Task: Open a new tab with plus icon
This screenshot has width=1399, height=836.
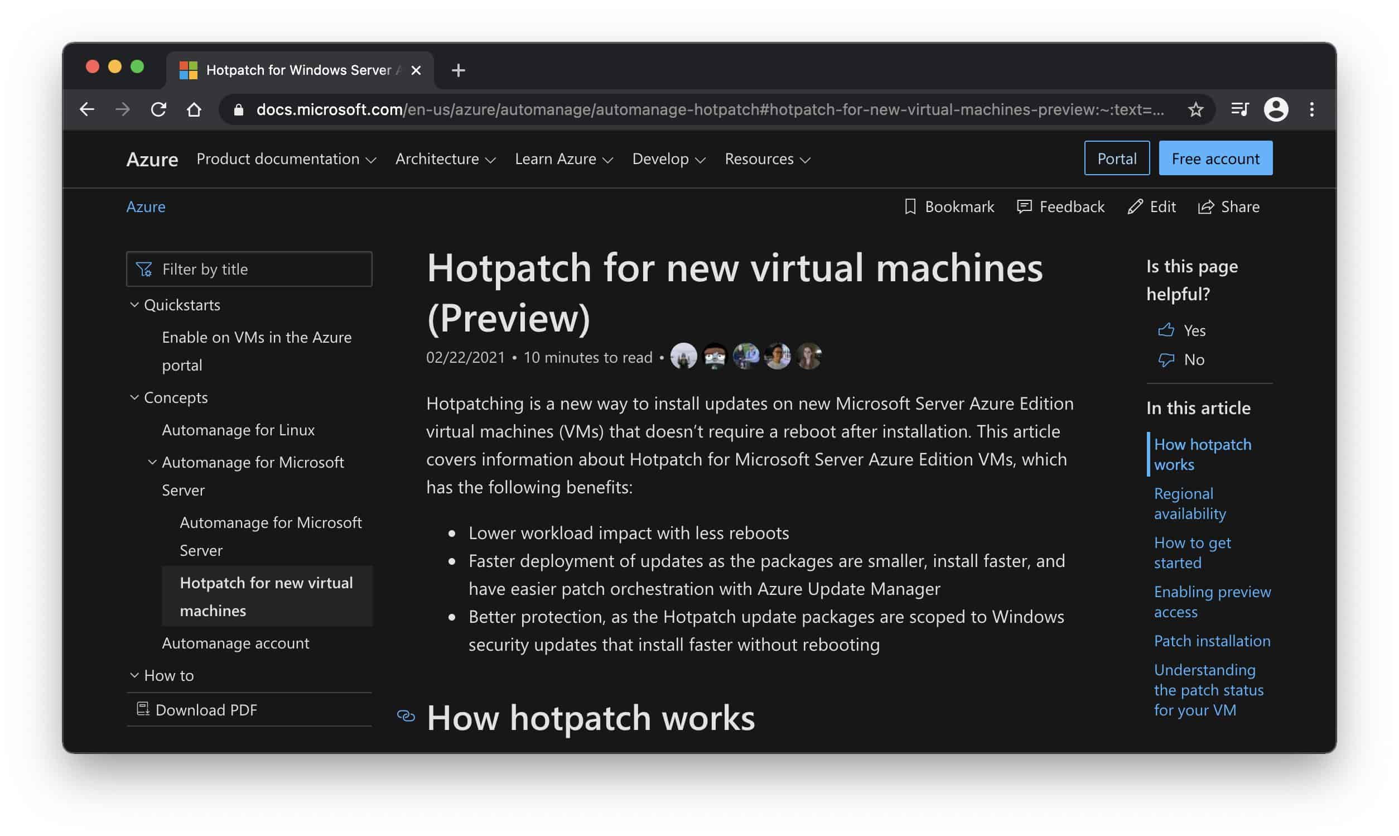Action: point(459,70)
